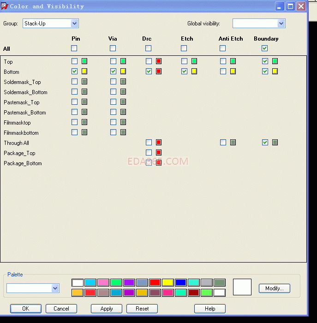The width and height of the screenshot is (317, 323).
Task: Uncheck the All Boundary checkbox
Action: [x=265, y=48]
